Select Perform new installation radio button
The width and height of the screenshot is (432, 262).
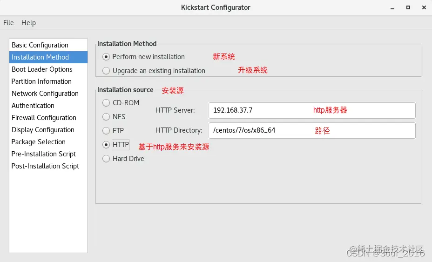click(x=106, y=57)
